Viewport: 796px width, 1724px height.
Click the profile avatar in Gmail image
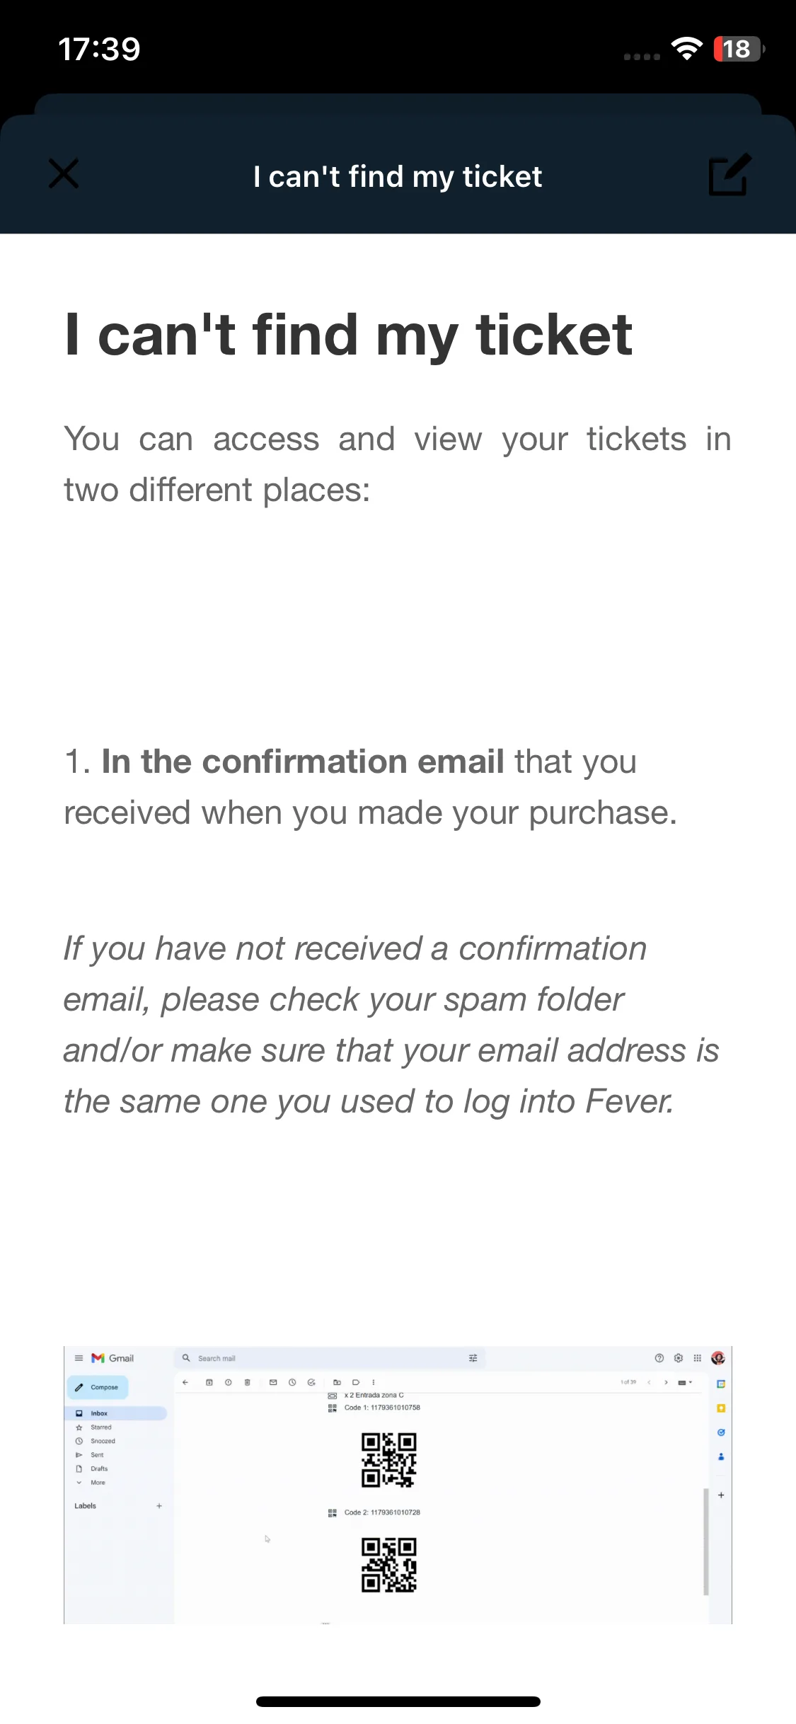[718, 1358]
